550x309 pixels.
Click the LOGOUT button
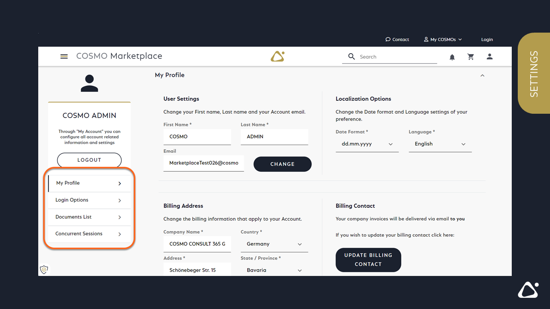(x=89, y=160)
